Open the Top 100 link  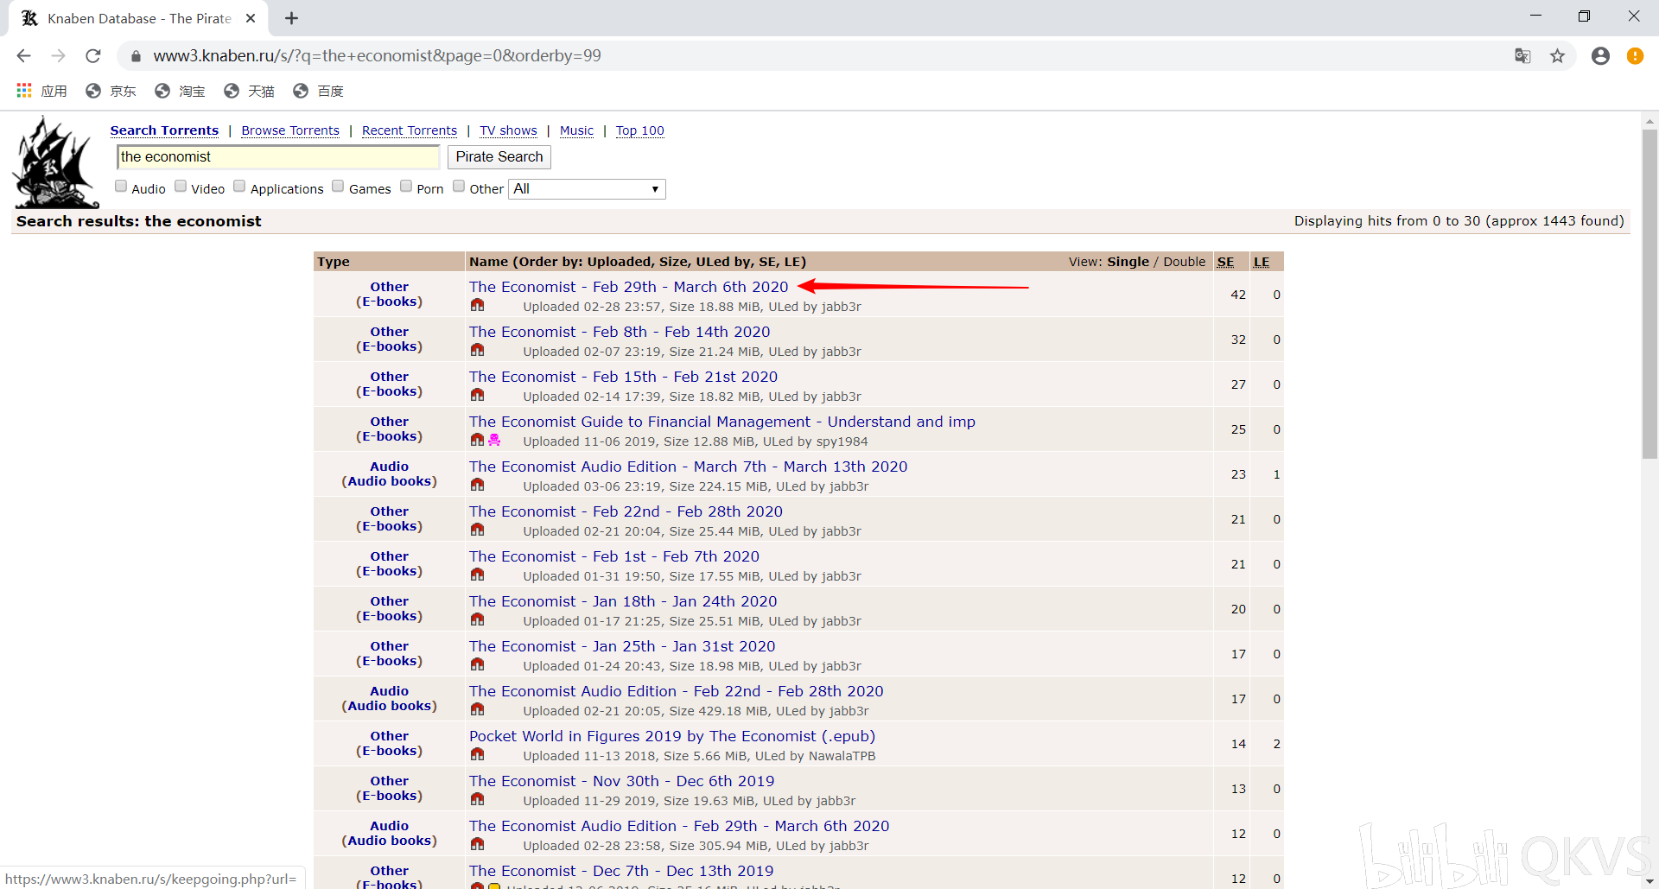click(640, 130)
